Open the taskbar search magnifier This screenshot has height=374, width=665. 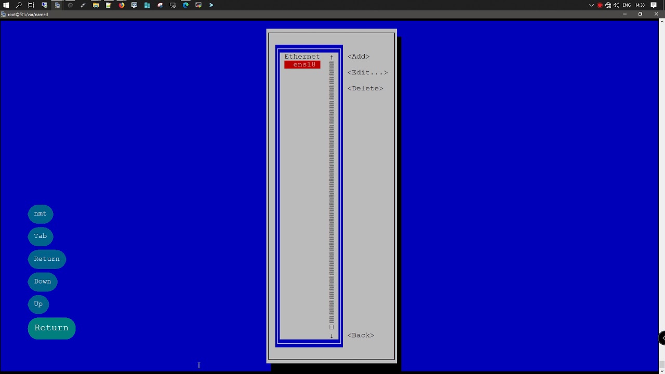(x=19, y=5)
